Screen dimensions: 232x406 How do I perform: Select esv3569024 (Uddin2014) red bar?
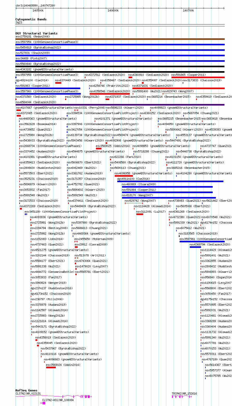(51, 367)
